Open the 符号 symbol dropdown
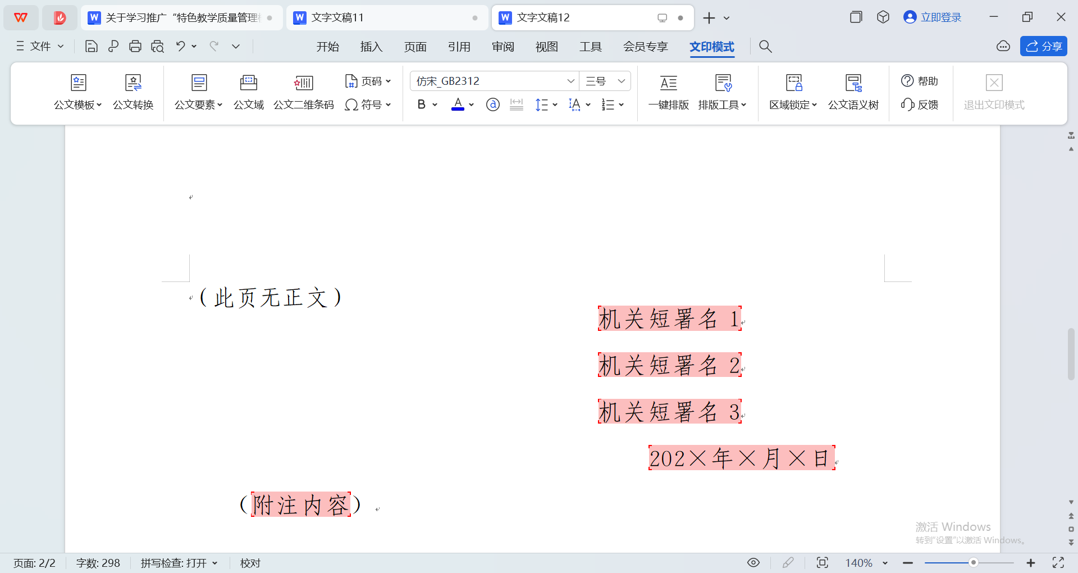The width and height of the screenshot is (1078, 573). click(x=368, y=105)
